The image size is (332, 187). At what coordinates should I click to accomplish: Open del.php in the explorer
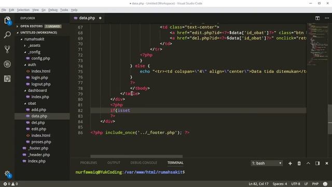pos(38,123)
